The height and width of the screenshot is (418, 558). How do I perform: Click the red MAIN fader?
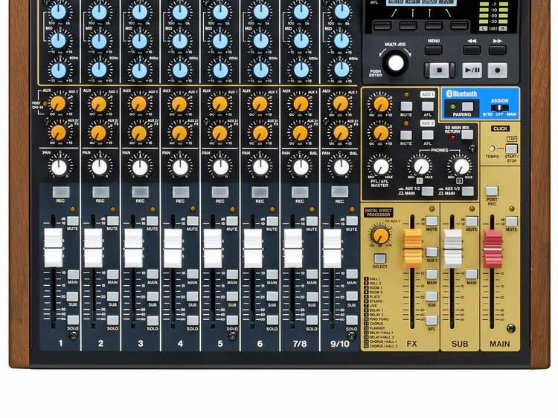tap(493, 248)
